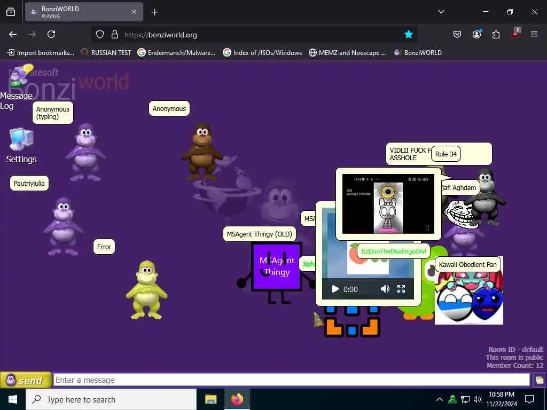The height and width of the screenshot is (410, 547).
Task: Click Import bookmarks bookmark
Action: click(41, 53)
